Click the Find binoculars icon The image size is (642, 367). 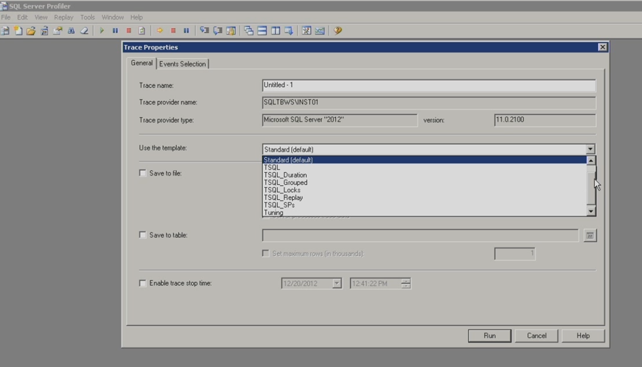pos(71,31)
